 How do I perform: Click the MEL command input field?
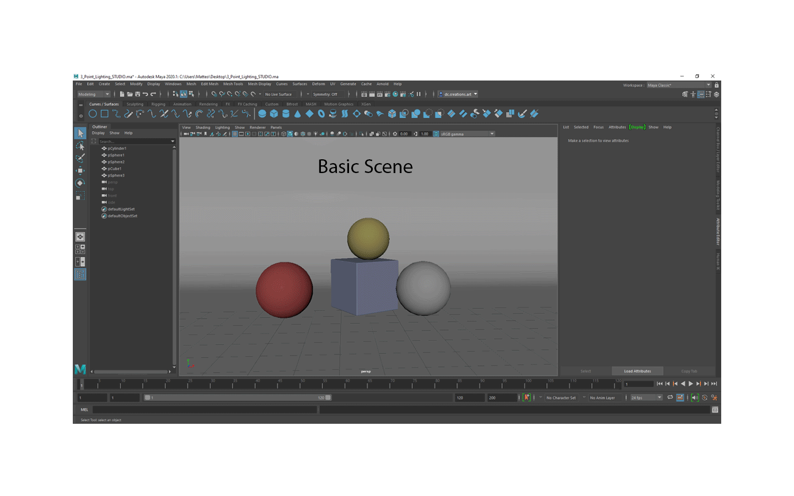205,410
